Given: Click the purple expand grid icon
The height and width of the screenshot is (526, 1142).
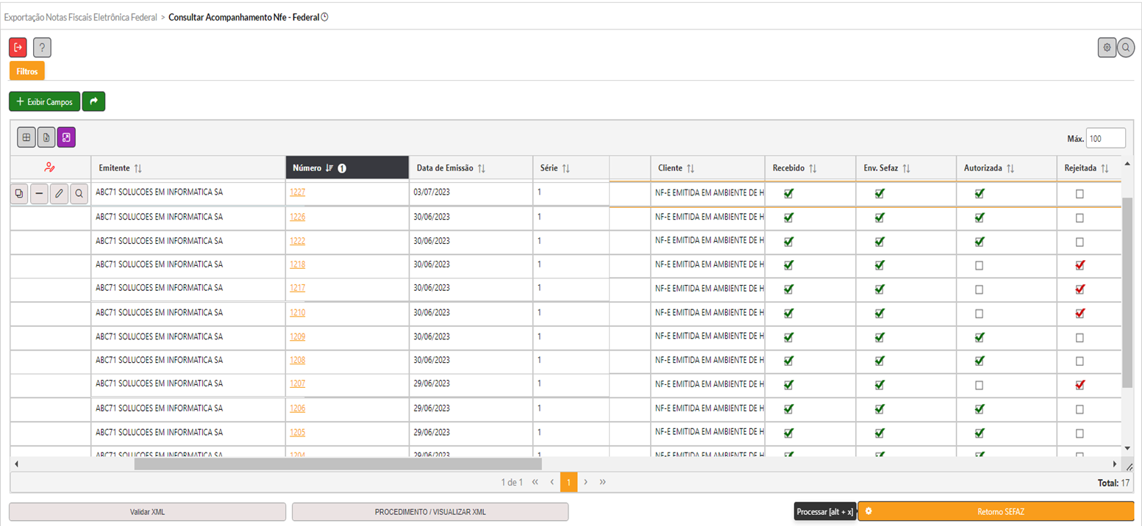Looking at the screenshot, I should tap(66, 137).
